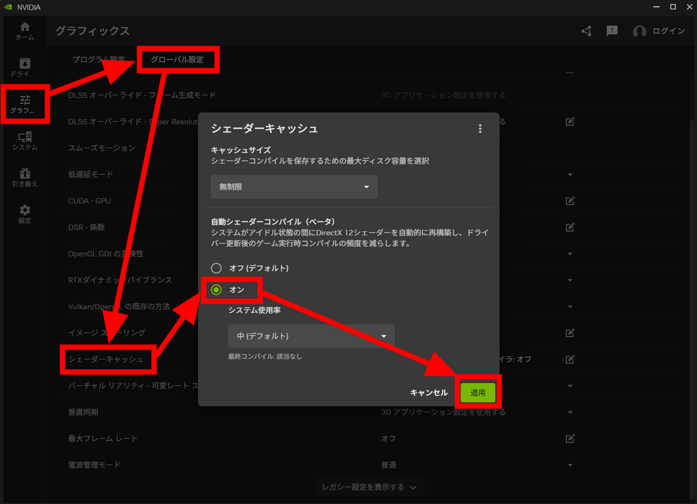
Task: Minimize the NVIDIA window
Action: [655, 7]
